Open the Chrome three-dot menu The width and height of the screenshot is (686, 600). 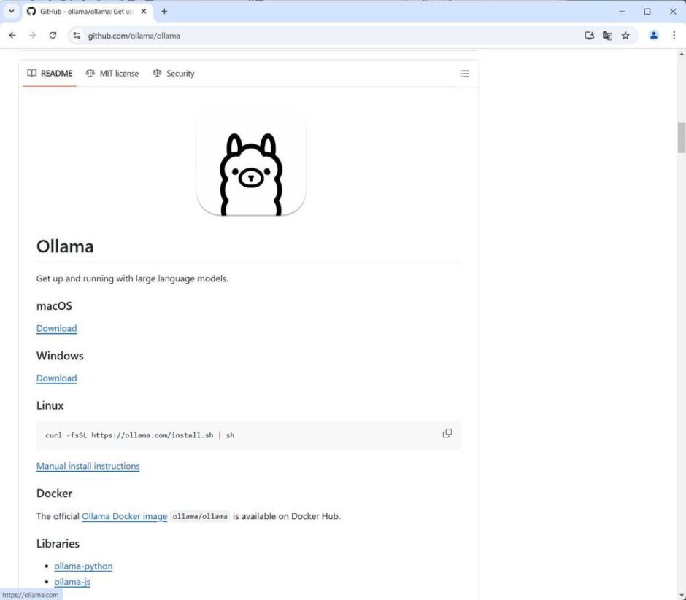pos(674,35)
